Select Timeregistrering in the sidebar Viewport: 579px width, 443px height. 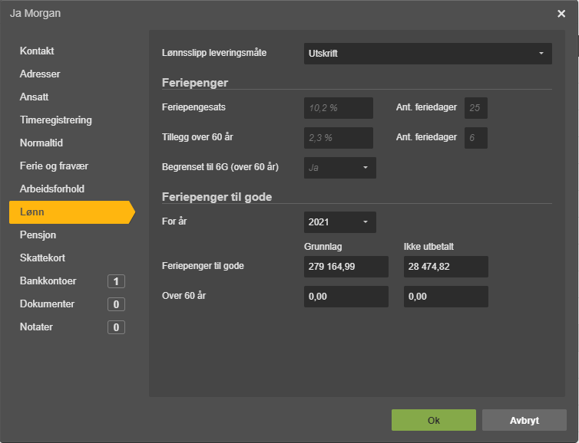[56, 120]
